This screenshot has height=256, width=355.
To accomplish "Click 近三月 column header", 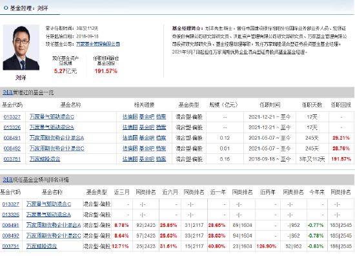I will pos(121,192).
